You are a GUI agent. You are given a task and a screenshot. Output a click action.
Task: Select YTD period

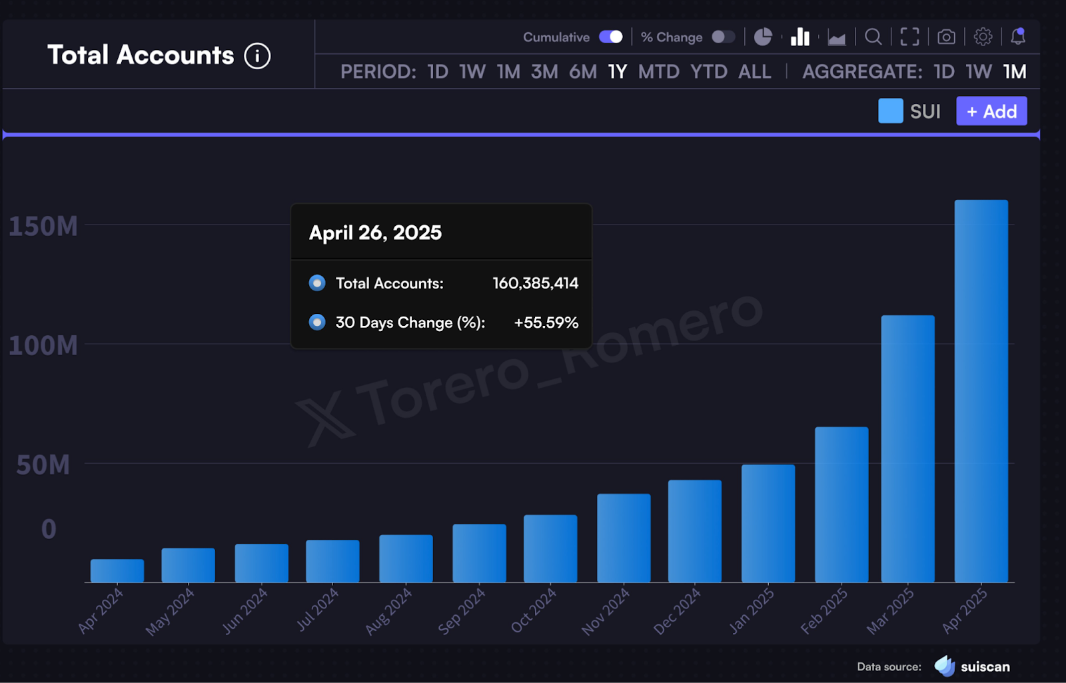(709, 72)
